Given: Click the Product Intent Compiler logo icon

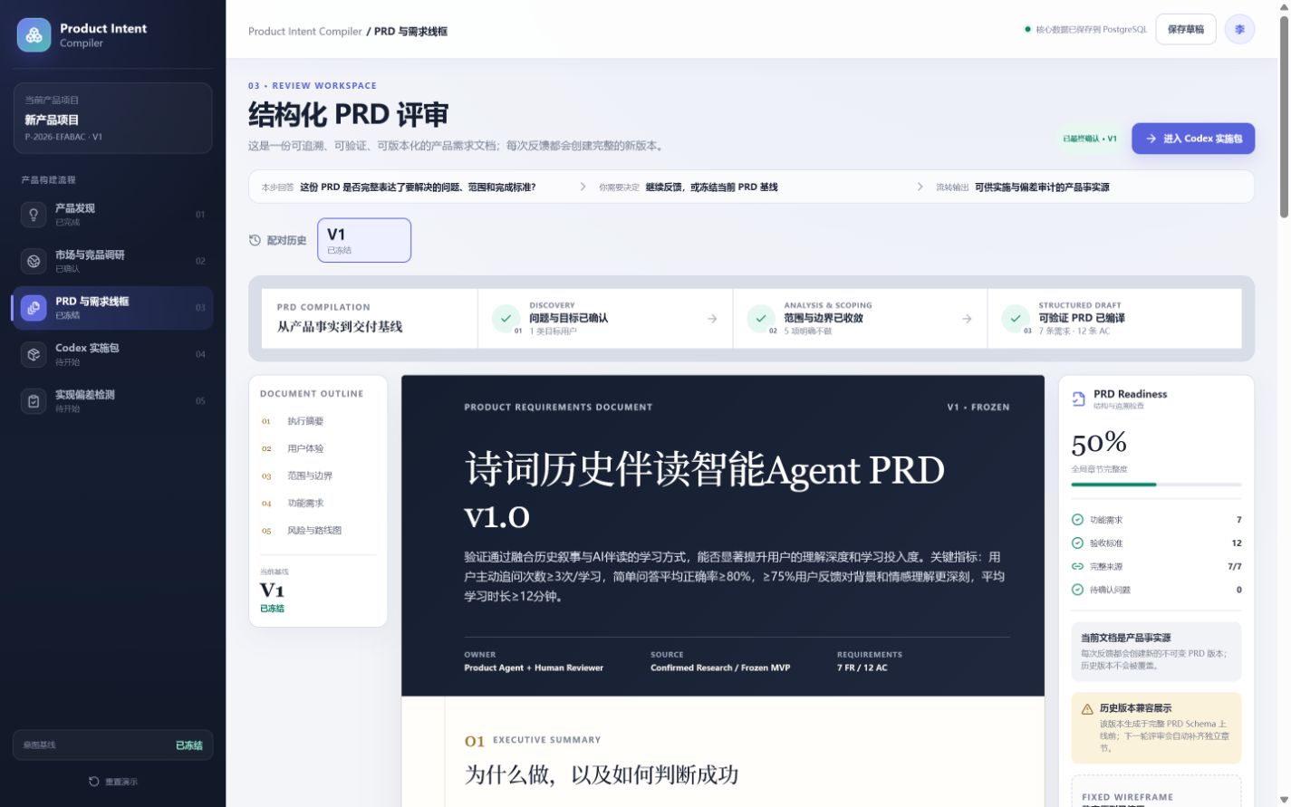Looking at the screenshot, I should click(34, 35).
